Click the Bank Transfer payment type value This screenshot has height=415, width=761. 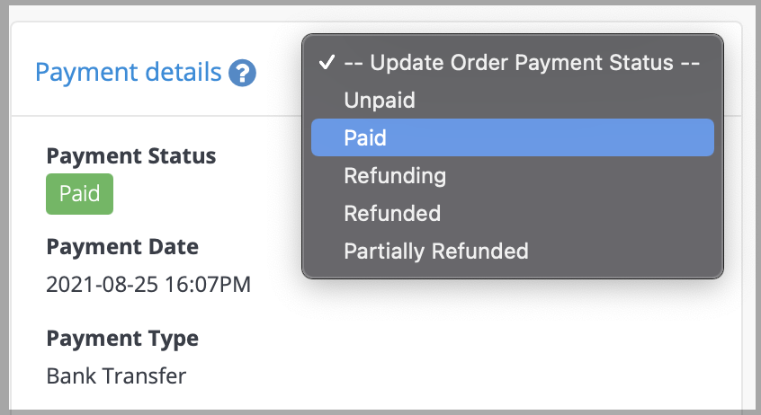[x=116, y=375]
